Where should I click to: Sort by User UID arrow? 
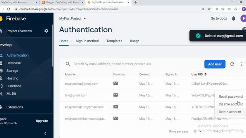(x=206, y=74)
